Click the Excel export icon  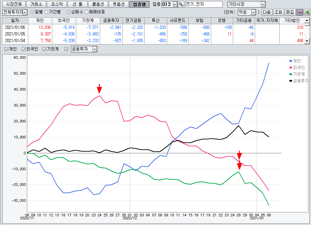(307, 12)
